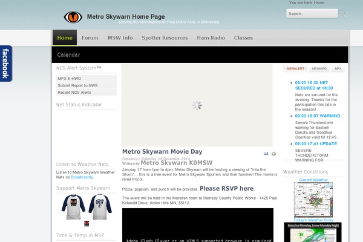The height and width of the screenshot is (242, 363).
Task: Open the 09/20 18:07 WARNING alert
Action: pyautogui.click(x=318, y=116)
